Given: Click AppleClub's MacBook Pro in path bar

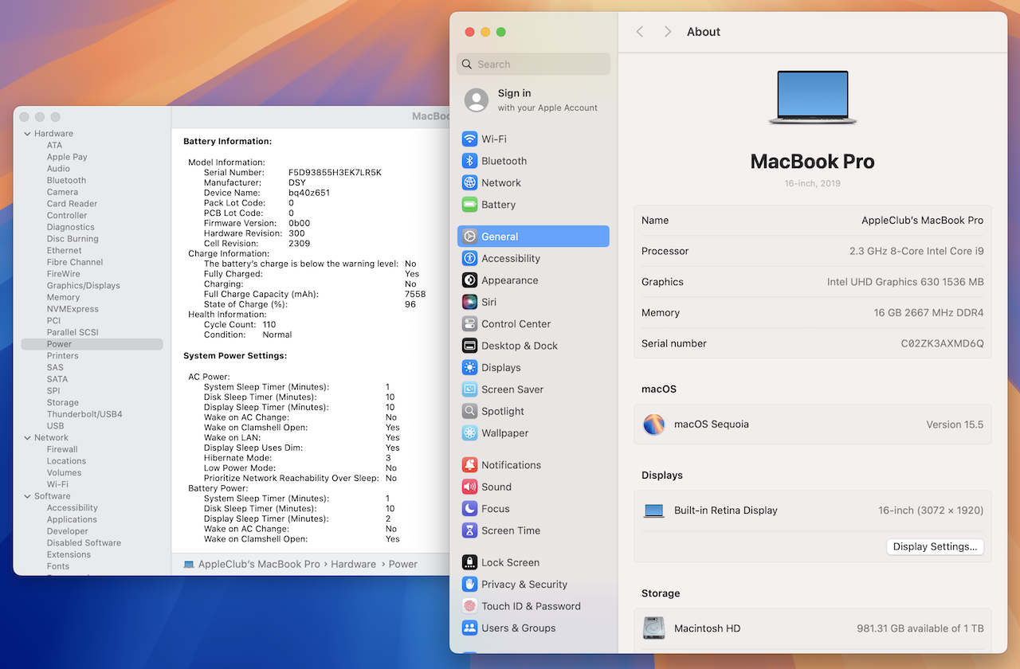Looking at the screenshot, I should 259,564.
